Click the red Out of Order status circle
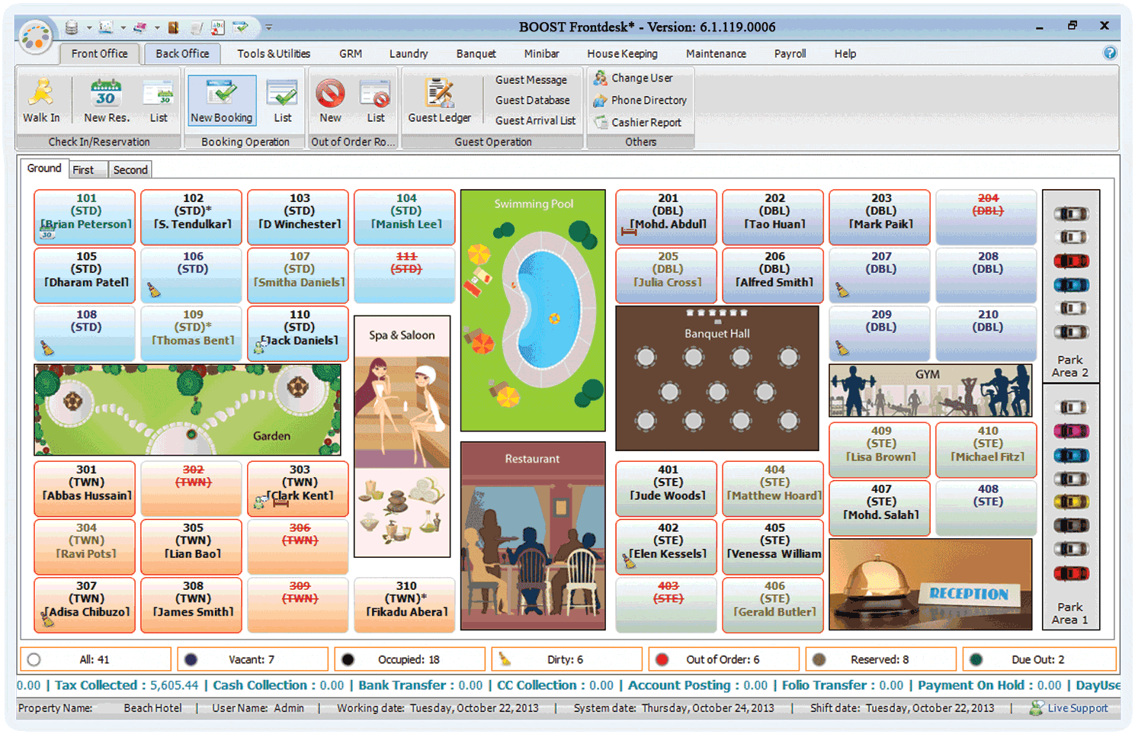The height and width of the screenshot is (734, 1135). click(662, 659)
